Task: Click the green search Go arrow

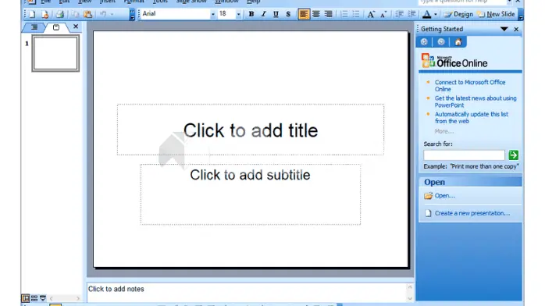Action: pyautogui.click(x=513, y=155)
